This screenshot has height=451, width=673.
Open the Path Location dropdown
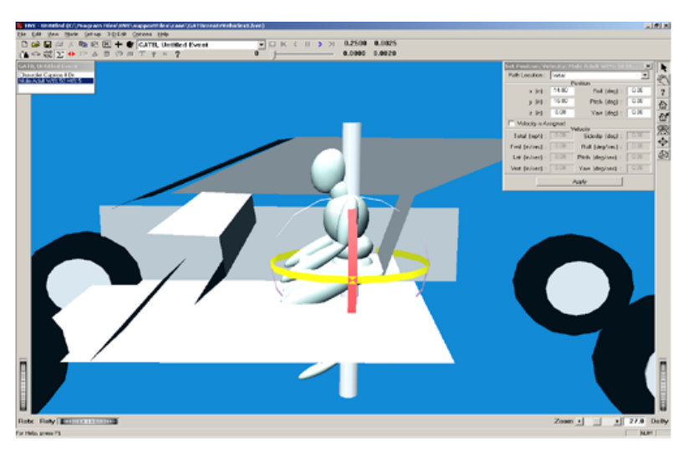pos(645,75)
